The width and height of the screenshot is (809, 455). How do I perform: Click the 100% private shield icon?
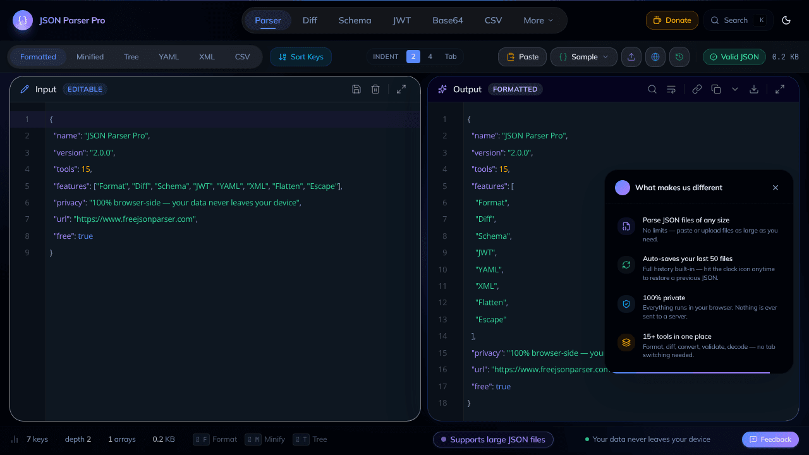pos(626,303)
